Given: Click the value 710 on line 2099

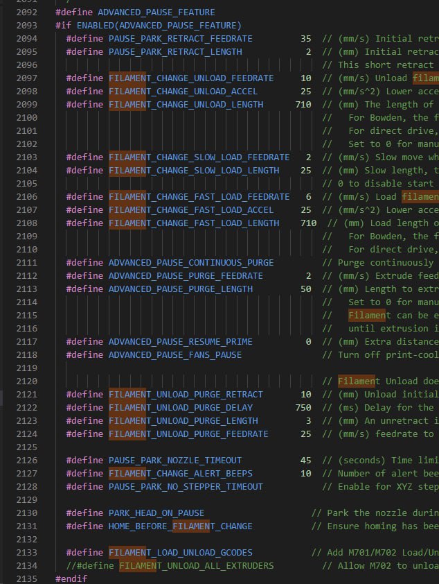Looking at the screenshot, I should pos(303,105).
